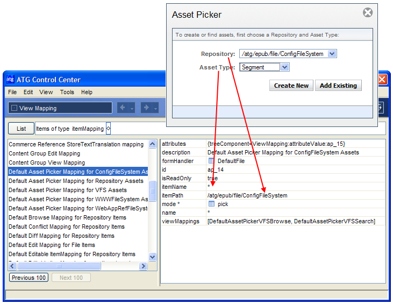Click the Add Existing button
The width and height of the screenshot is (393, 304).
pyautogui.click(x=338, y=86)
